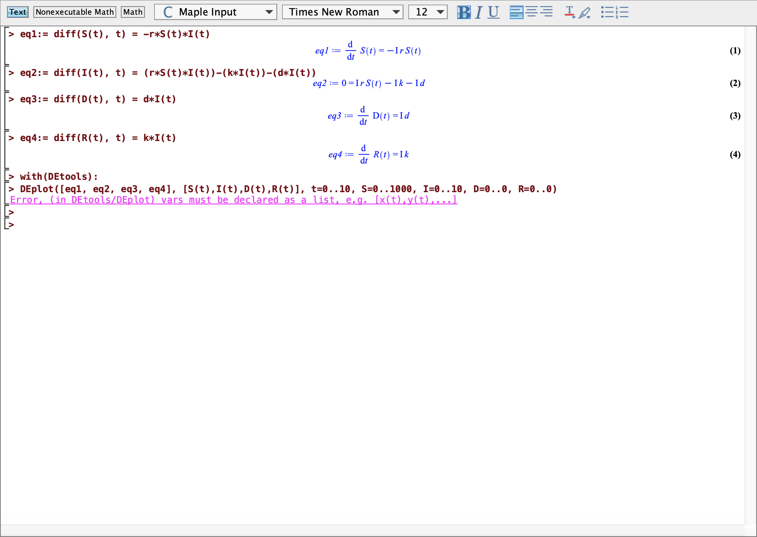The height and width of the screenshot is (537, 757).
Task: Toggle underline formatting
Action: tap(493, 12)
